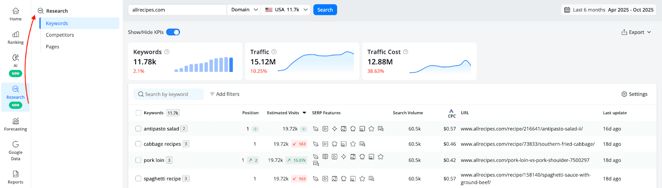Open the antipasto-salad-ii recipe URL
The width and height of the screenshot is (662, 188).
(522, 129)
